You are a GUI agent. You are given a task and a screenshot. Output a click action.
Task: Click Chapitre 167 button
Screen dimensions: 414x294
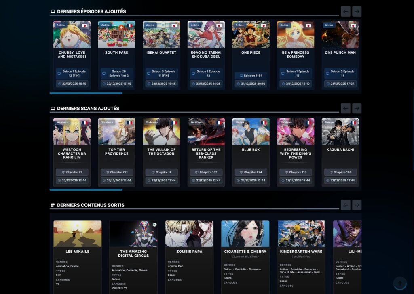206,172
